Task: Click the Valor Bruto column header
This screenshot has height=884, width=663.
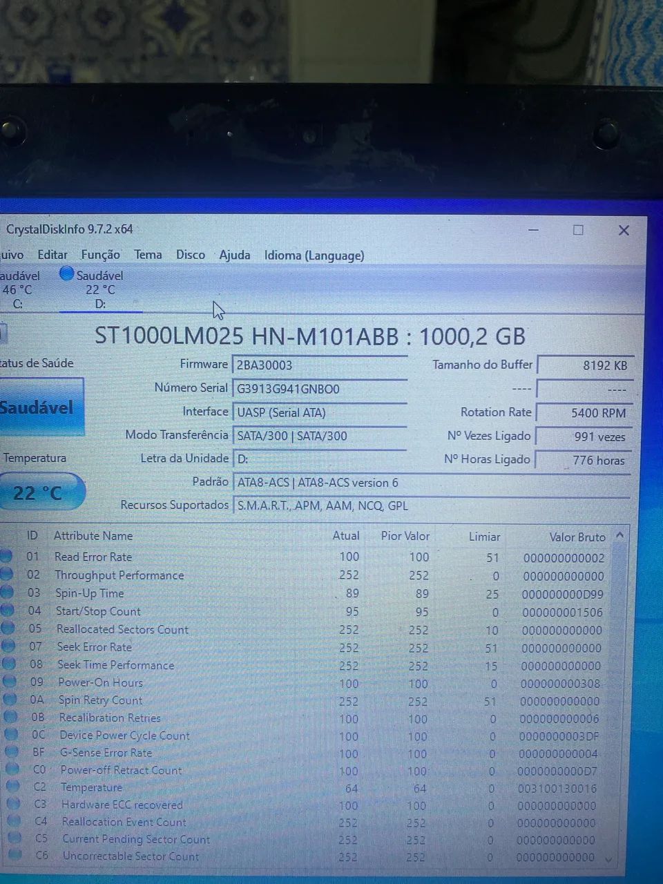Action: tap(577, 537)
